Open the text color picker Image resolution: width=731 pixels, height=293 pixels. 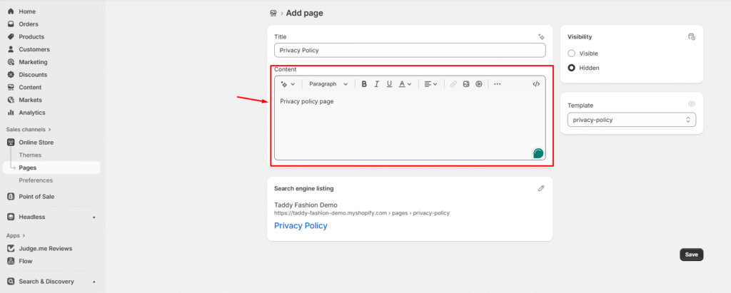click(x=405, y=84)
